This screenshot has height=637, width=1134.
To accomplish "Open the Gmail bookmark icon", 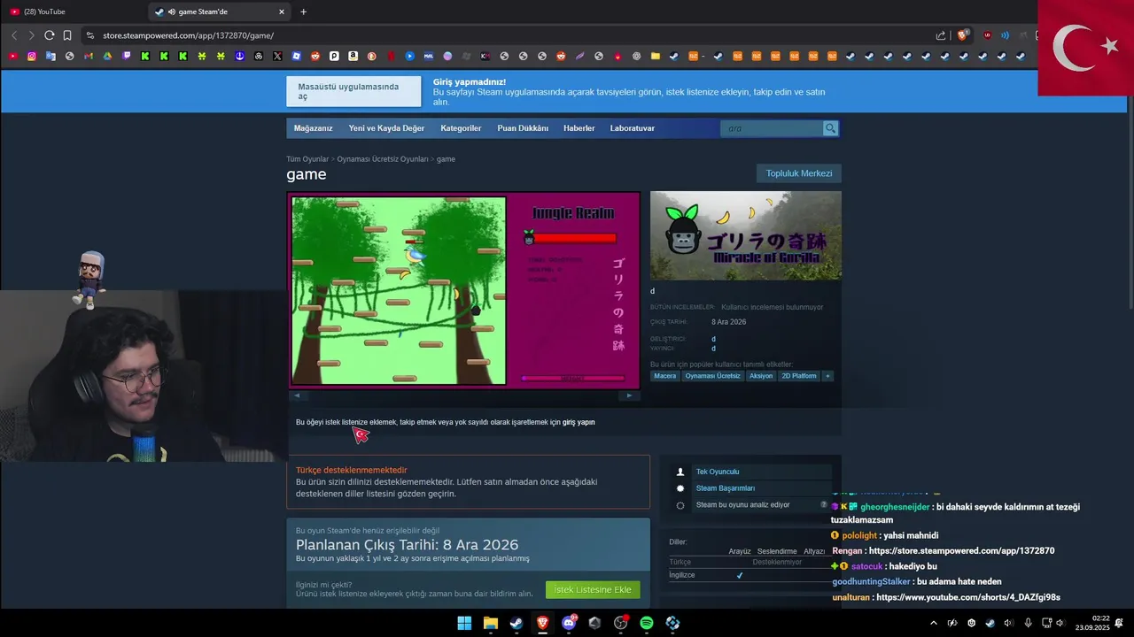I will [89, 56].
